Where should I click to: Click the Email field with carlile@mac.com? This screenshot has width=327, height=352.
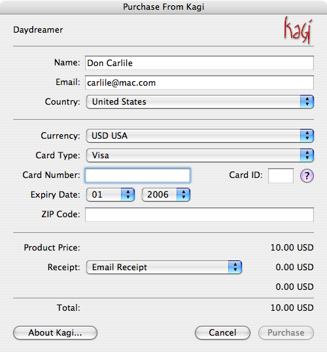[x=199, y=82]
